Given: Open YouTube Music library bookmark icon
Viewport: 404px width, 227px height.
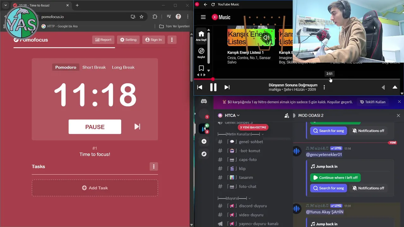Looking at the screenshot, I should point(201,68).
